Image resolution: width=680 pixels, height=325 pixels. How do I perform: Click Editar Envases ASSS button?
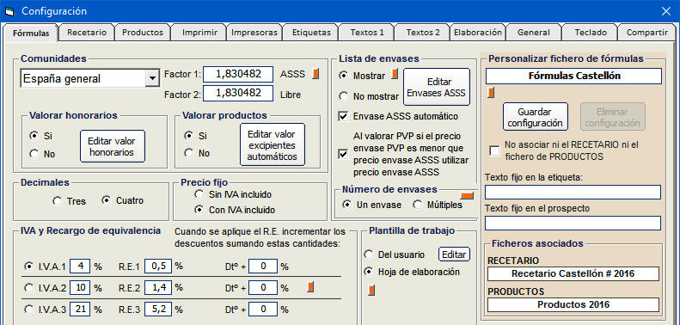tap(436, 87)
